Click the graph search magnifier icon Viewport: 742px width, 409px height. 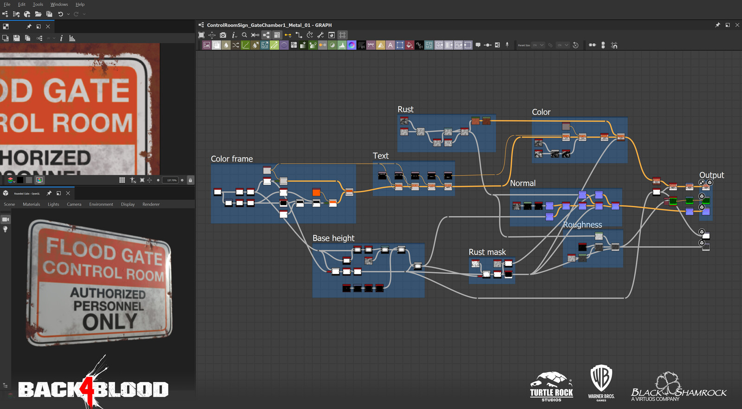pos(244,35)
